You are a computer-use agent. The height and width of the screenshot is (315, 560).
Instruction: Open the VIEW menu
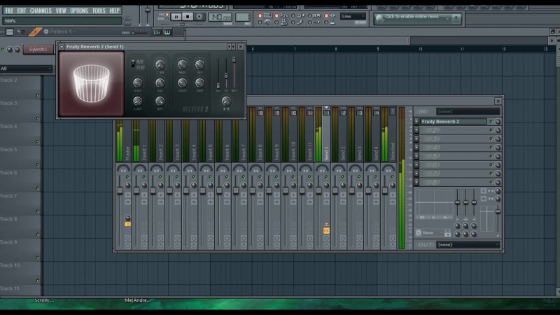pyautogui.click(x=61, y=10)
